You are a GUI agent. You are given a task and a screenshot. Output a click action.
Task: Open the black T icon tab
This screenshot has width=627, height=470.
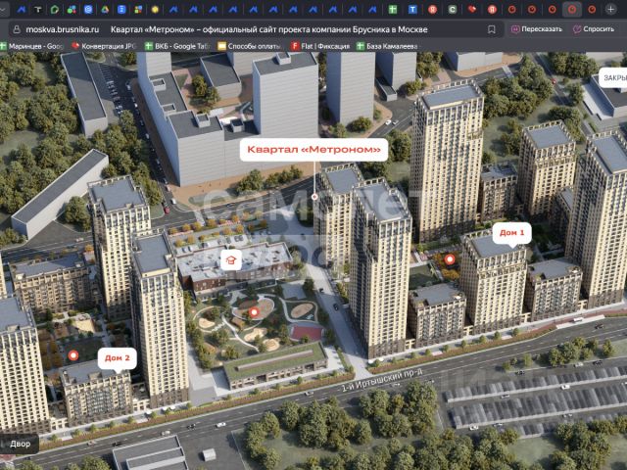coord(38,9)
